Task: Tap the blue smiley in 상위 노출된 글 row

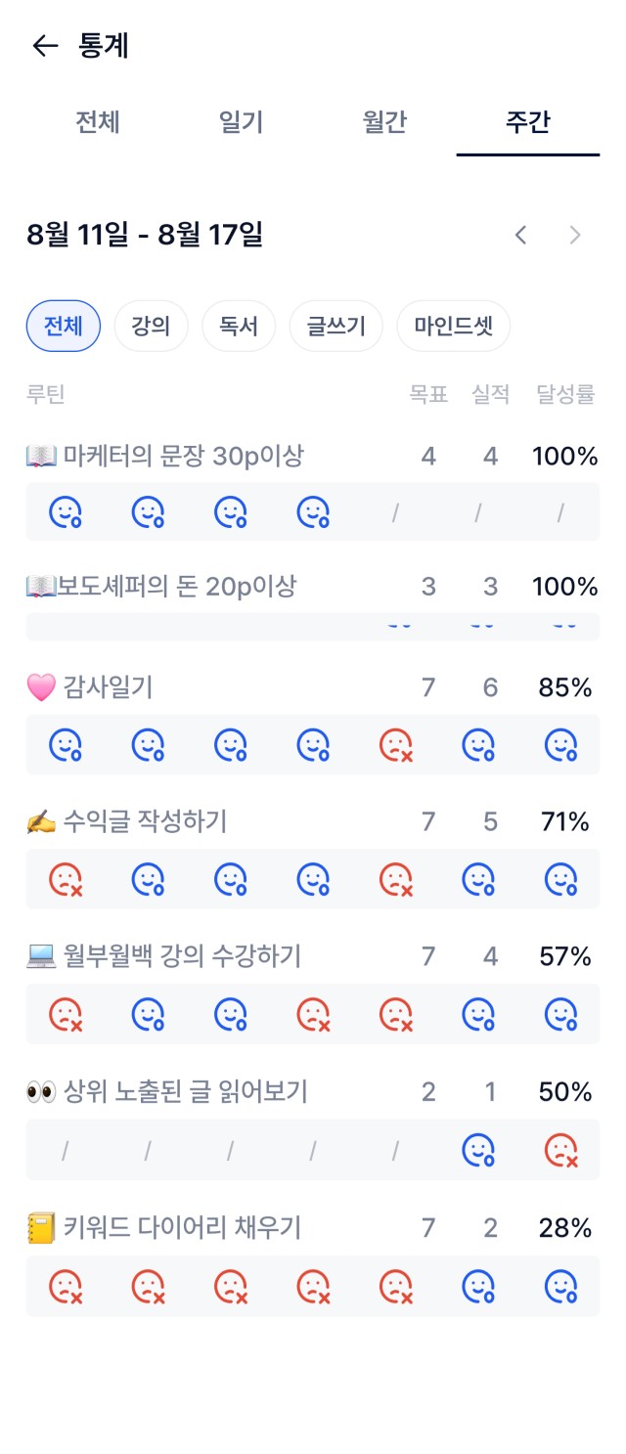Action: [x=478, y=1149]
